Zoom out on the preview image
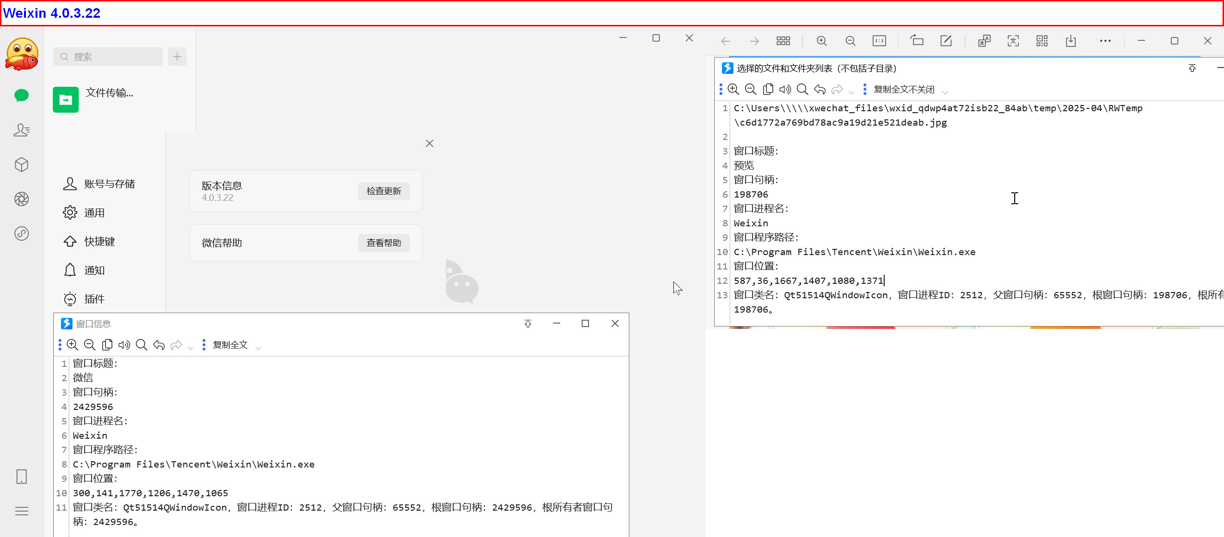 pos(851,41)
